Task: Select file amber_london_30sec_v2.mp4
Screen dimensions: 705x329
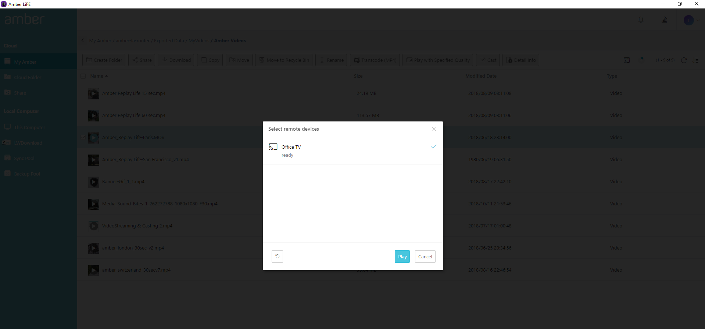Action: tap(133, 248)
